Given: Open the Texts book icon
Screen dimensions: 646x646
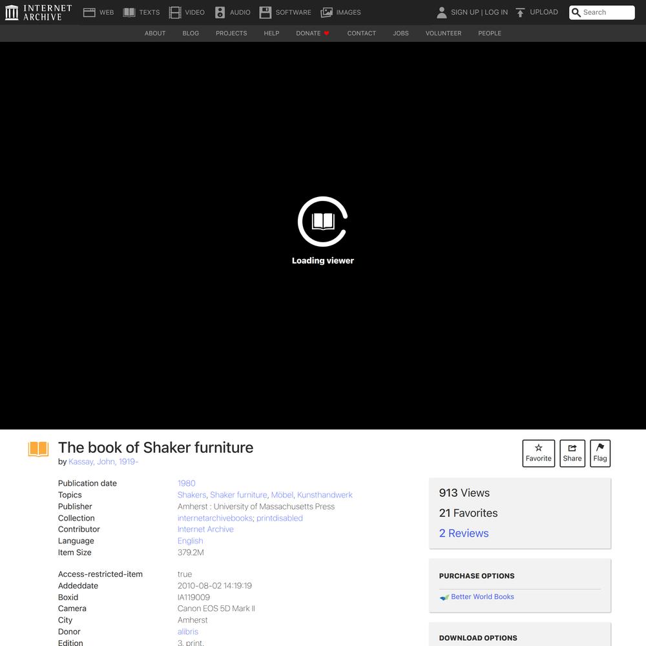Looking at the screenshot, I should click(x=129, y=12).
